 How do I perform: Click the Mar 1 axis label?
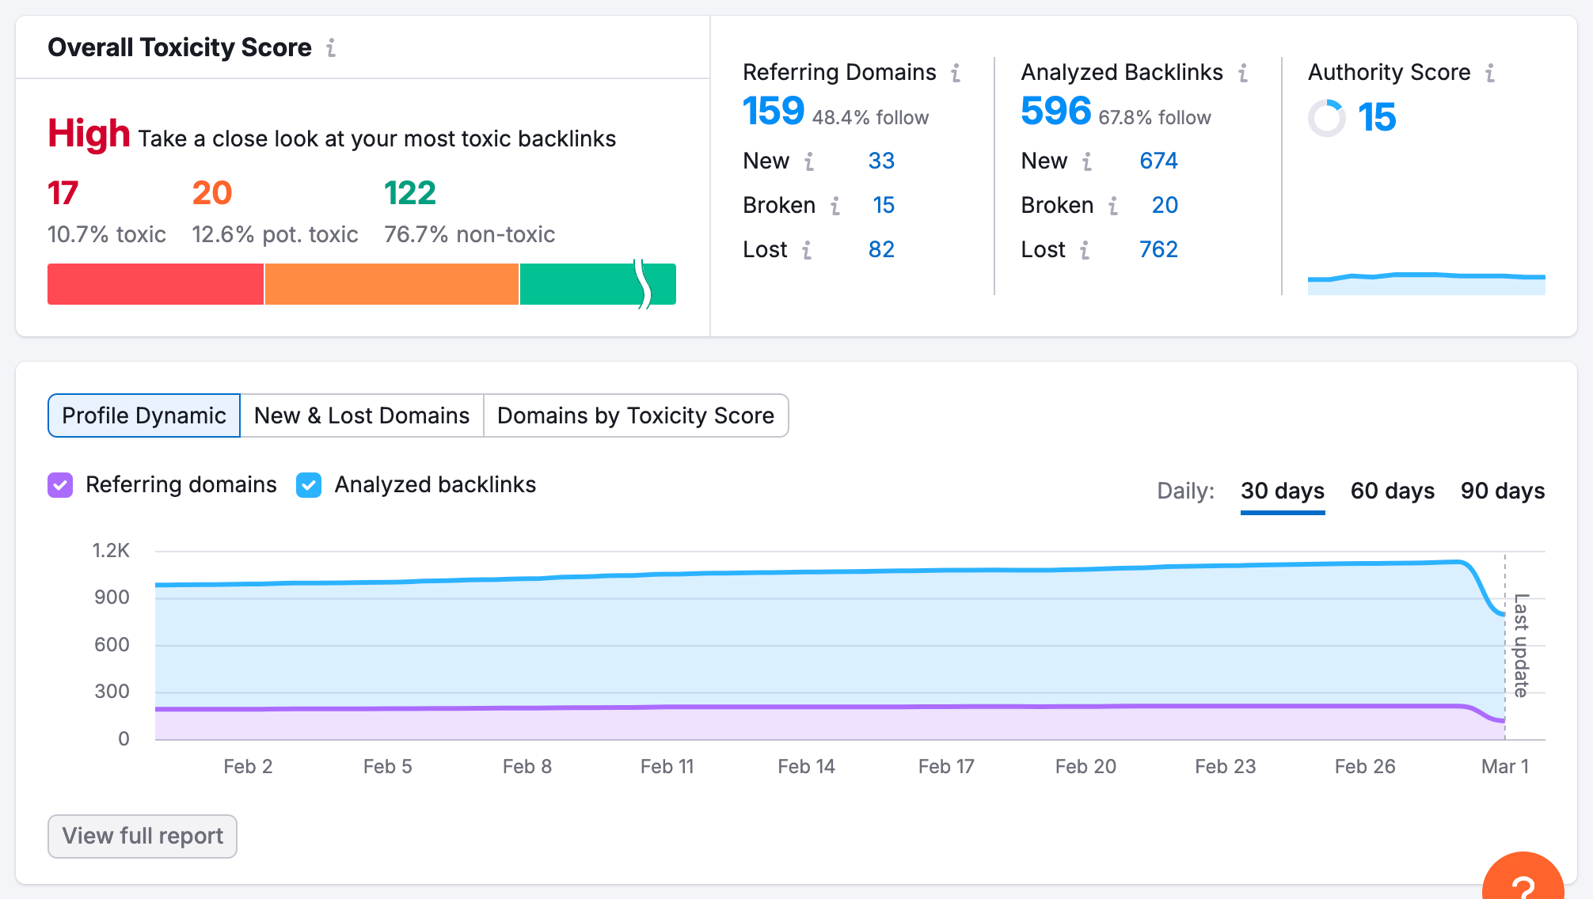1505,767
